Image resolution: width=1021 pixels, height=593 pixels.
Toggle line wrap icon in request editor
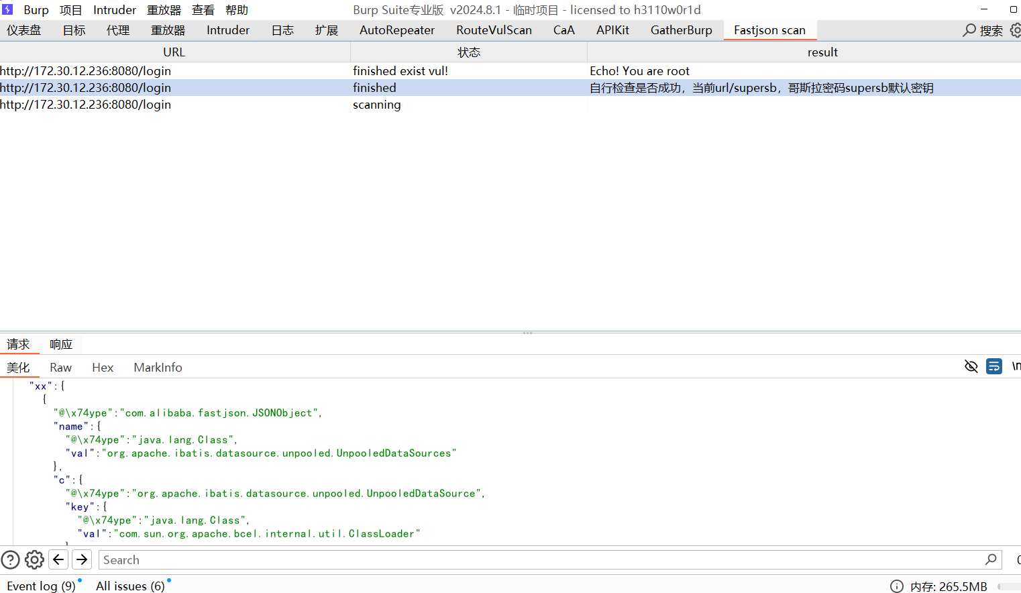994,366
